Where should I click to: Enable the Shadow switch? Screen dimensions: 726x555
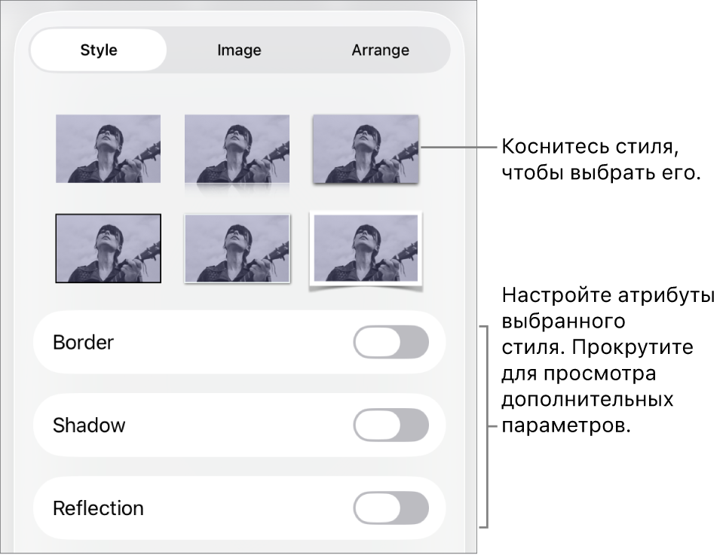pos(391,425)
